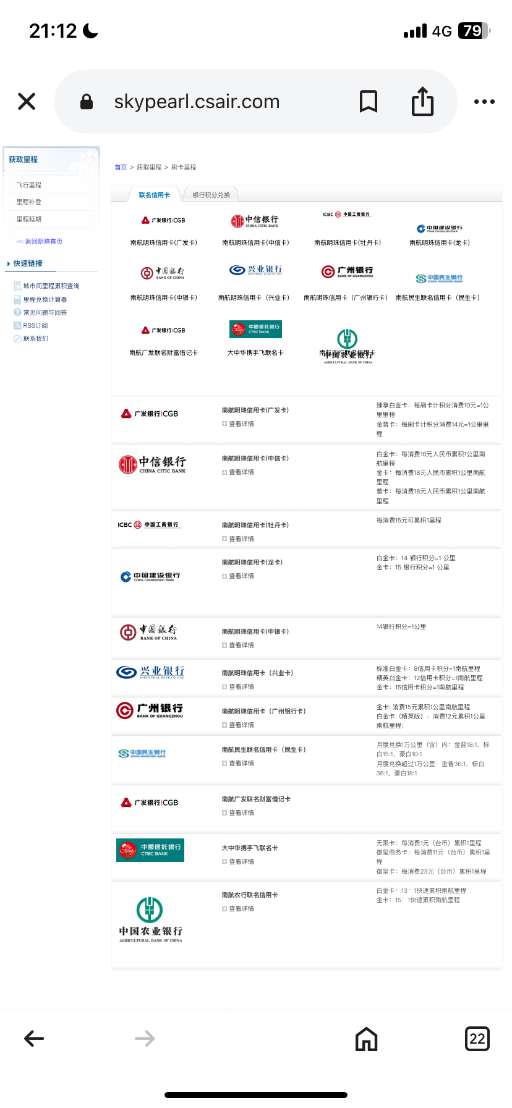View details 查看详情 for 广发卡 row
Image resolution: width=512 pixels, height=1108 pixels.
[238, 424]
